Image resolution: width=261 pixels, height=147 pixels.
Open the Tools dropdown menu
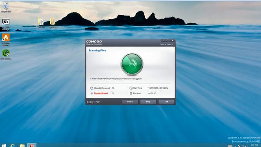tap(163, 45)
